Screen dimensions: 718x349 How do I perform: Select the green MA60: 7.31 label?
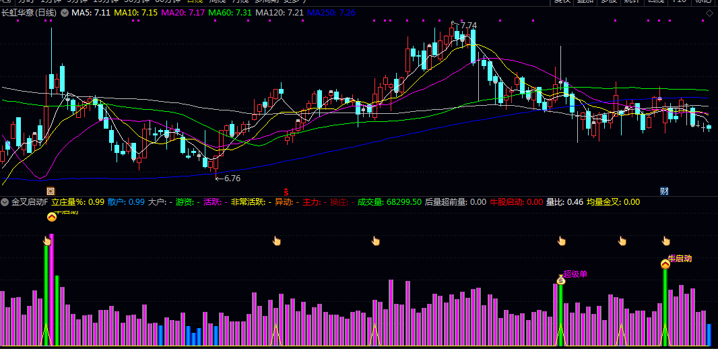tap(230, 13)
